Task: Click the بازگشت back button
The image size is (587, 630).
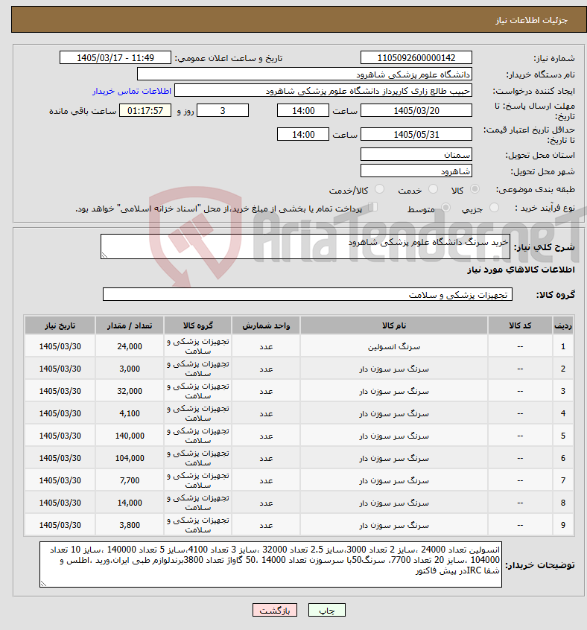Action: point(275,611)
